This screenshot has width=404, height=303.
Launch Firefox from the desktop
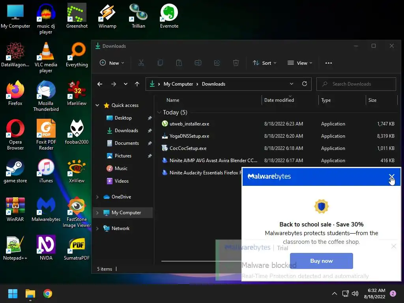pos(15,93)
